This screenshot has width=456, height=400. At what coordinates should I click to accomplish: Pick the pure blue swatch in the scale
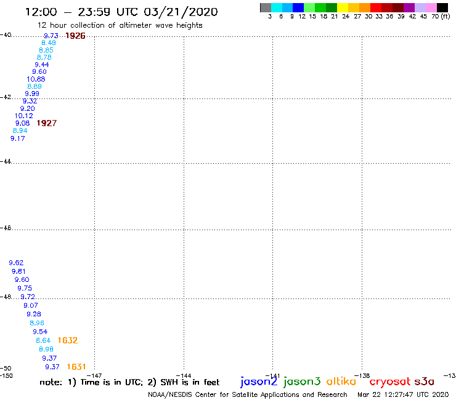pos(298,7)
